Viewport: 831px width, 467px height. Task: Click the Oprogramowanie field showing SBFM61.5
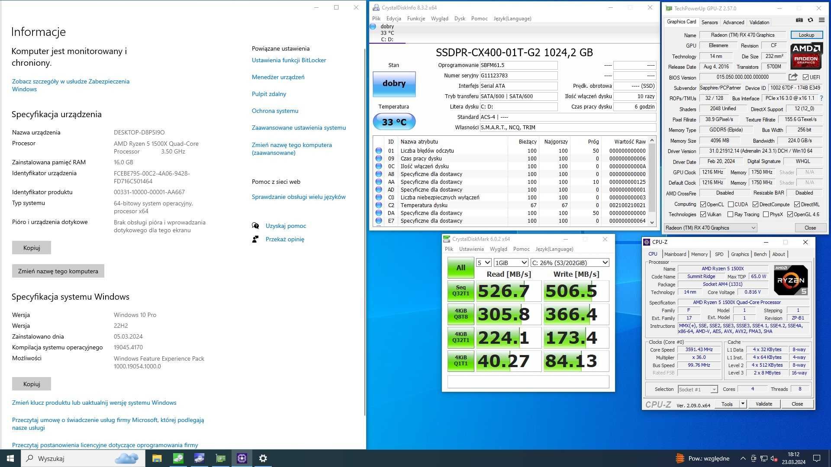click(519, 65)
